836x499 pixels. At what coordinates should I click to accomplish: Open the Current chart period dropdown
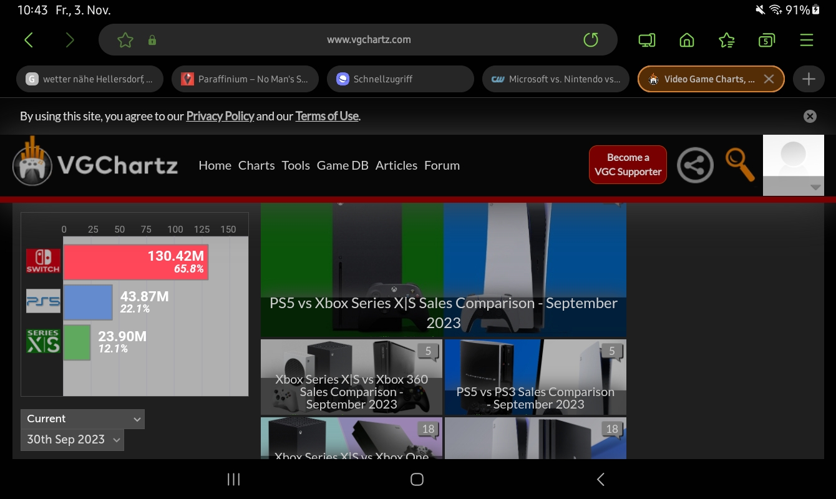click(82, 419)
